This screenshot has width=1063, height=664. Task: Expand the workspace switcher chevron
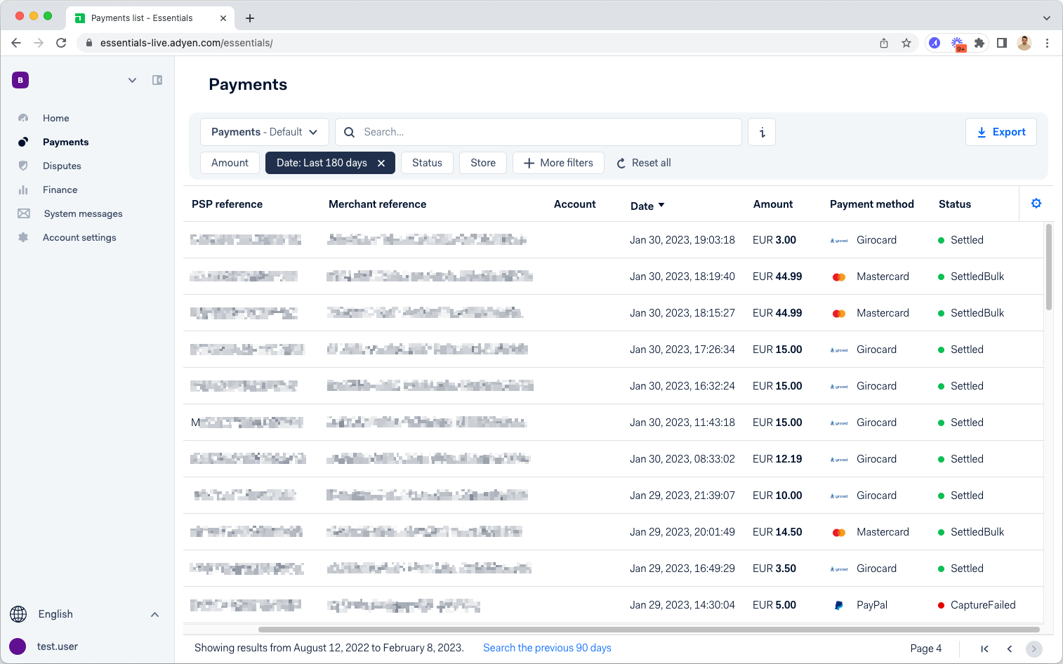[x=132, y=80]
